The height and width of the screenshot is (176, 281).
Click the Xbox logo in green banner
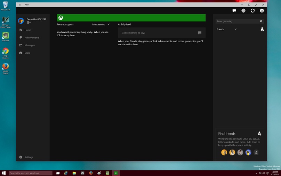click(61, 18)
